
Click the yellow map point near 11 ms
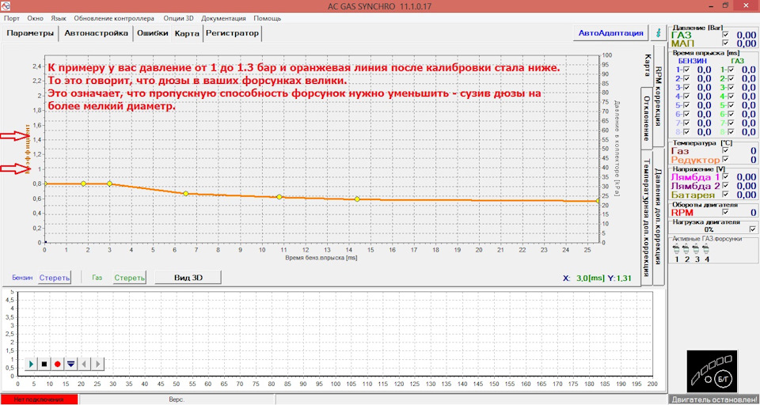pyautogui.click(x=279, y=197)
